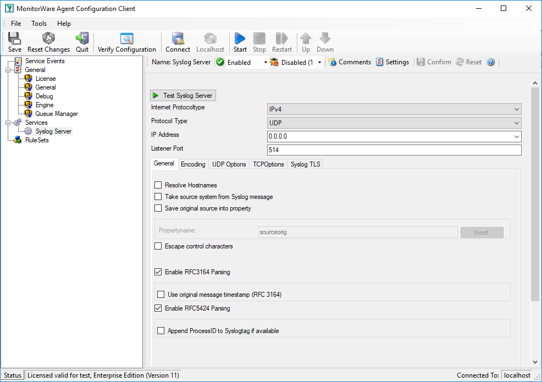Expand the Internet Protocoltype IPv4 dropdown
Image resolution: width=542 pixels, height=382 pixels.
394,109
